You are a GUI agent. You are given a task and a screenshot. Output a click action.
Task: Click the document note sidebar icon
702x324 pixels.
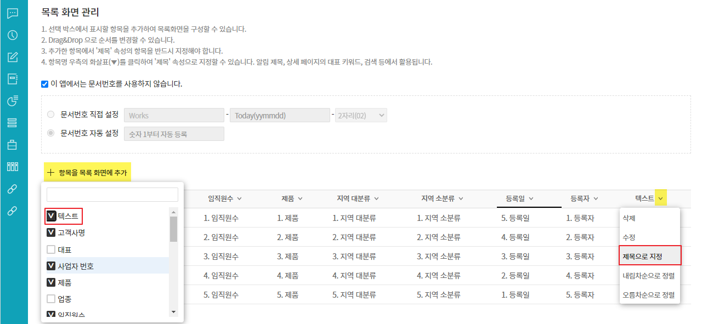(x=13, y=79)
